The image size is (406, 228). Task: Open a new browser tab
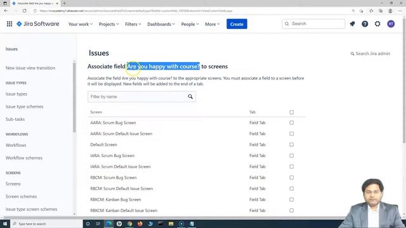tap(64, 3)
